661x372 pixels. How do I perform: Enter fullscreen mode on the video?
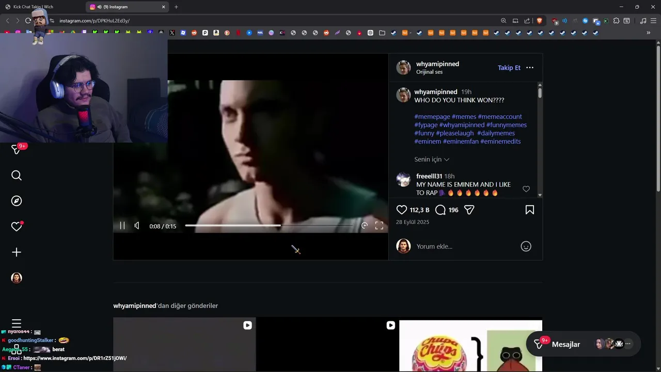coord(379,226)
